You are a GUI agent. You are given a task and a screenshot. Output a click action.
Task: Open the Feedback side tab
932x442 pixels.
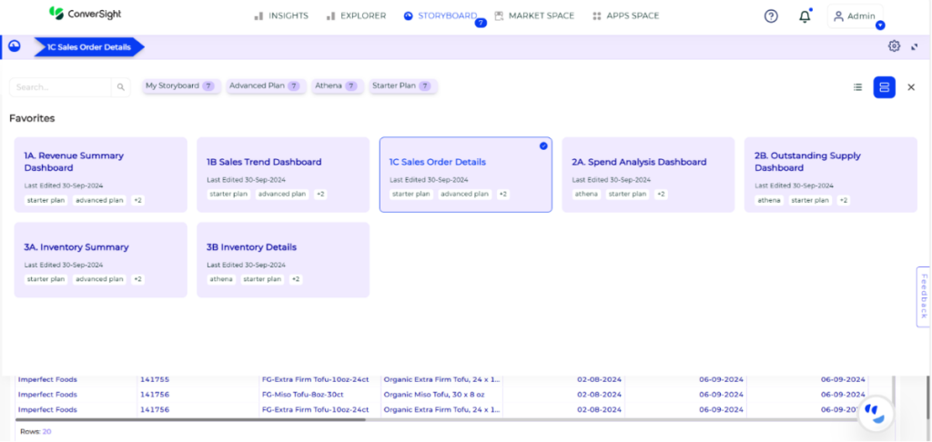pos(924,296)
